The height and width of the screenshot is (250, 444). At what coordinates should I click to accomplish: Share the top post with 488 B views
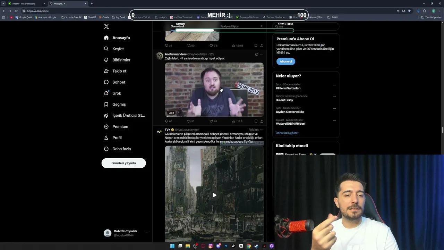point(262,45)
